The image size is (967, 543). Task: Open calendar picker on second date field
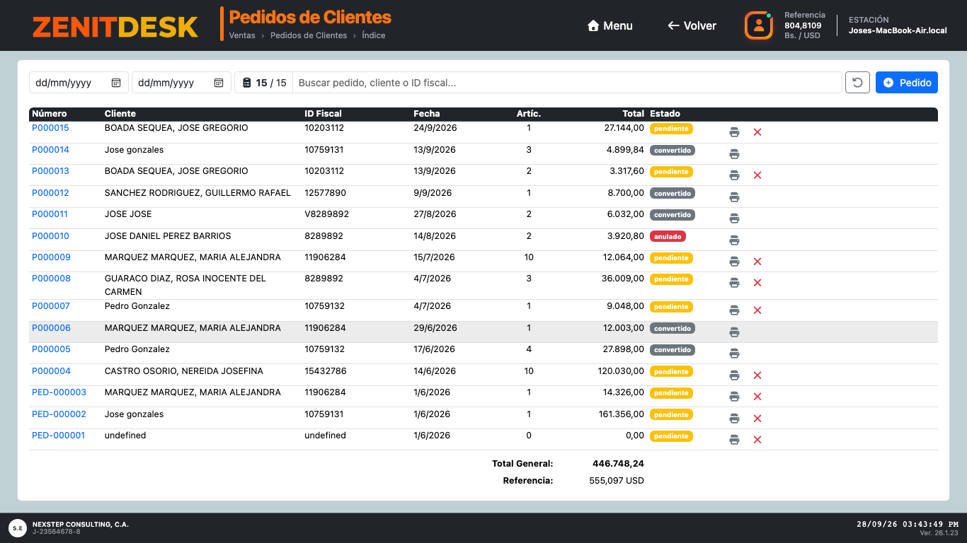[219, 83]
